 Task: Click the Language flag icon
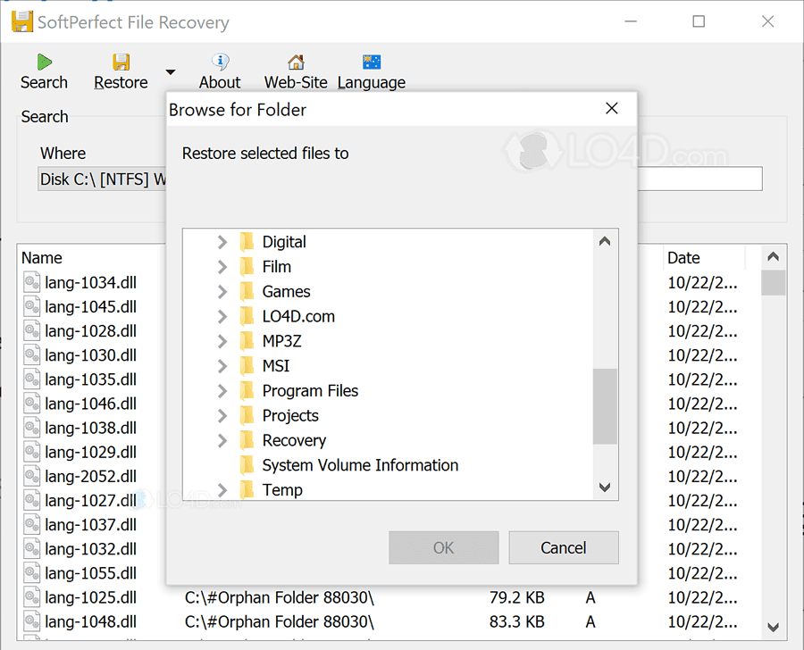pyautogui.click(x=372, y=62)
